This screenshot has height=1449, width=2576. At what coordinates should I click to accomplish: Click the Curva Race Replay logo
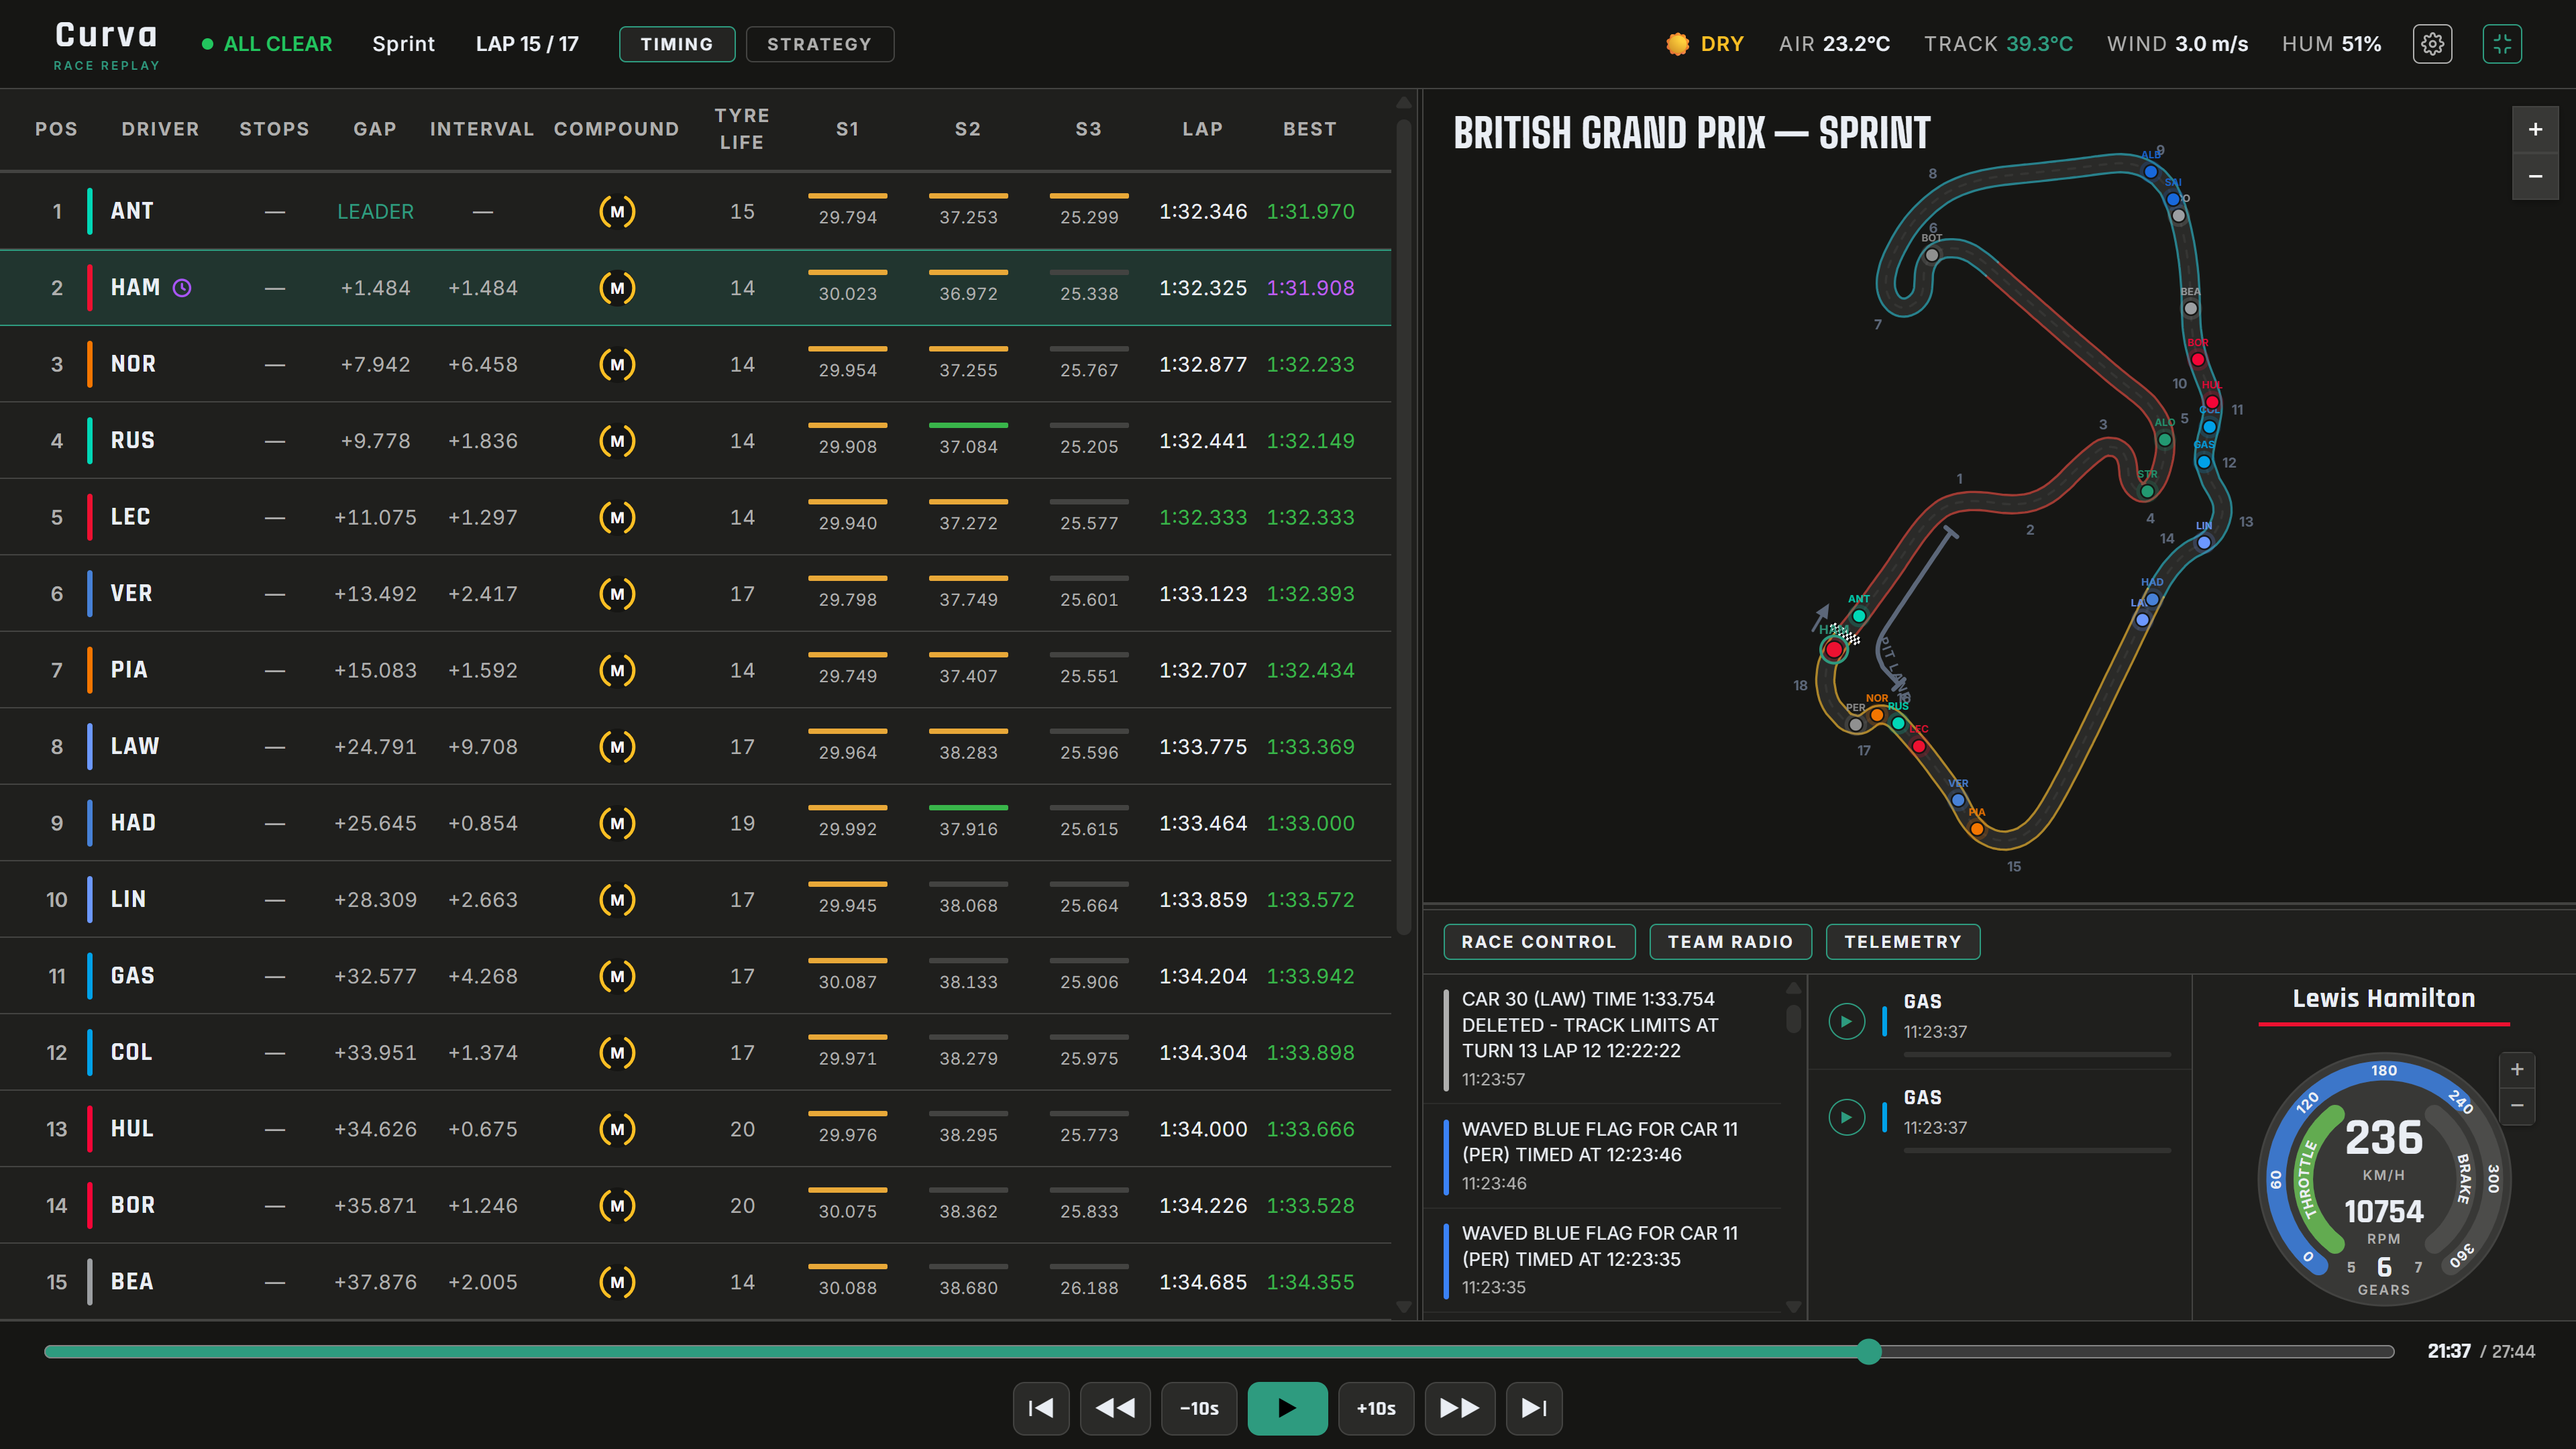tap(106, 45)
